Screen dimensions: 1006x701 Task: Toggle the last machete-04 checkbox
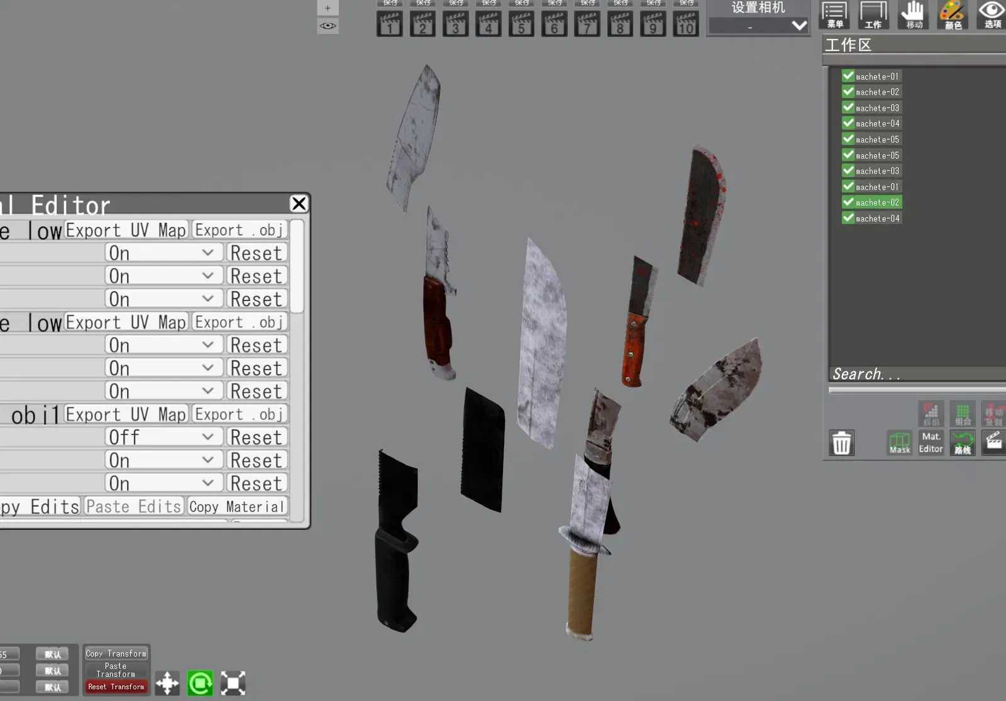click(x=848, y=218)
